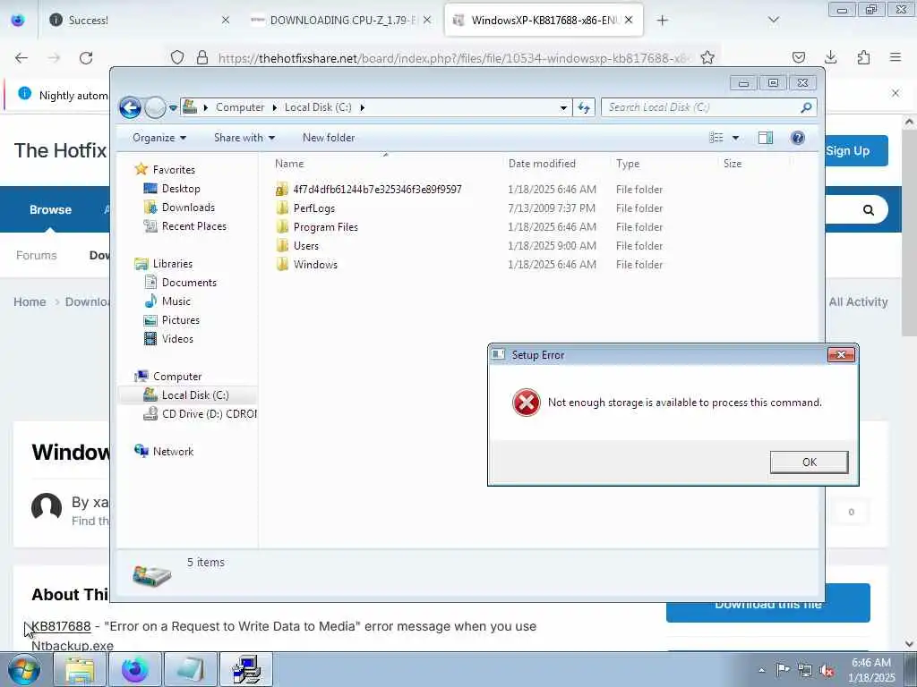Select the PerfLogs folder
The image size is (917, 687).
(x=314, y=208)
